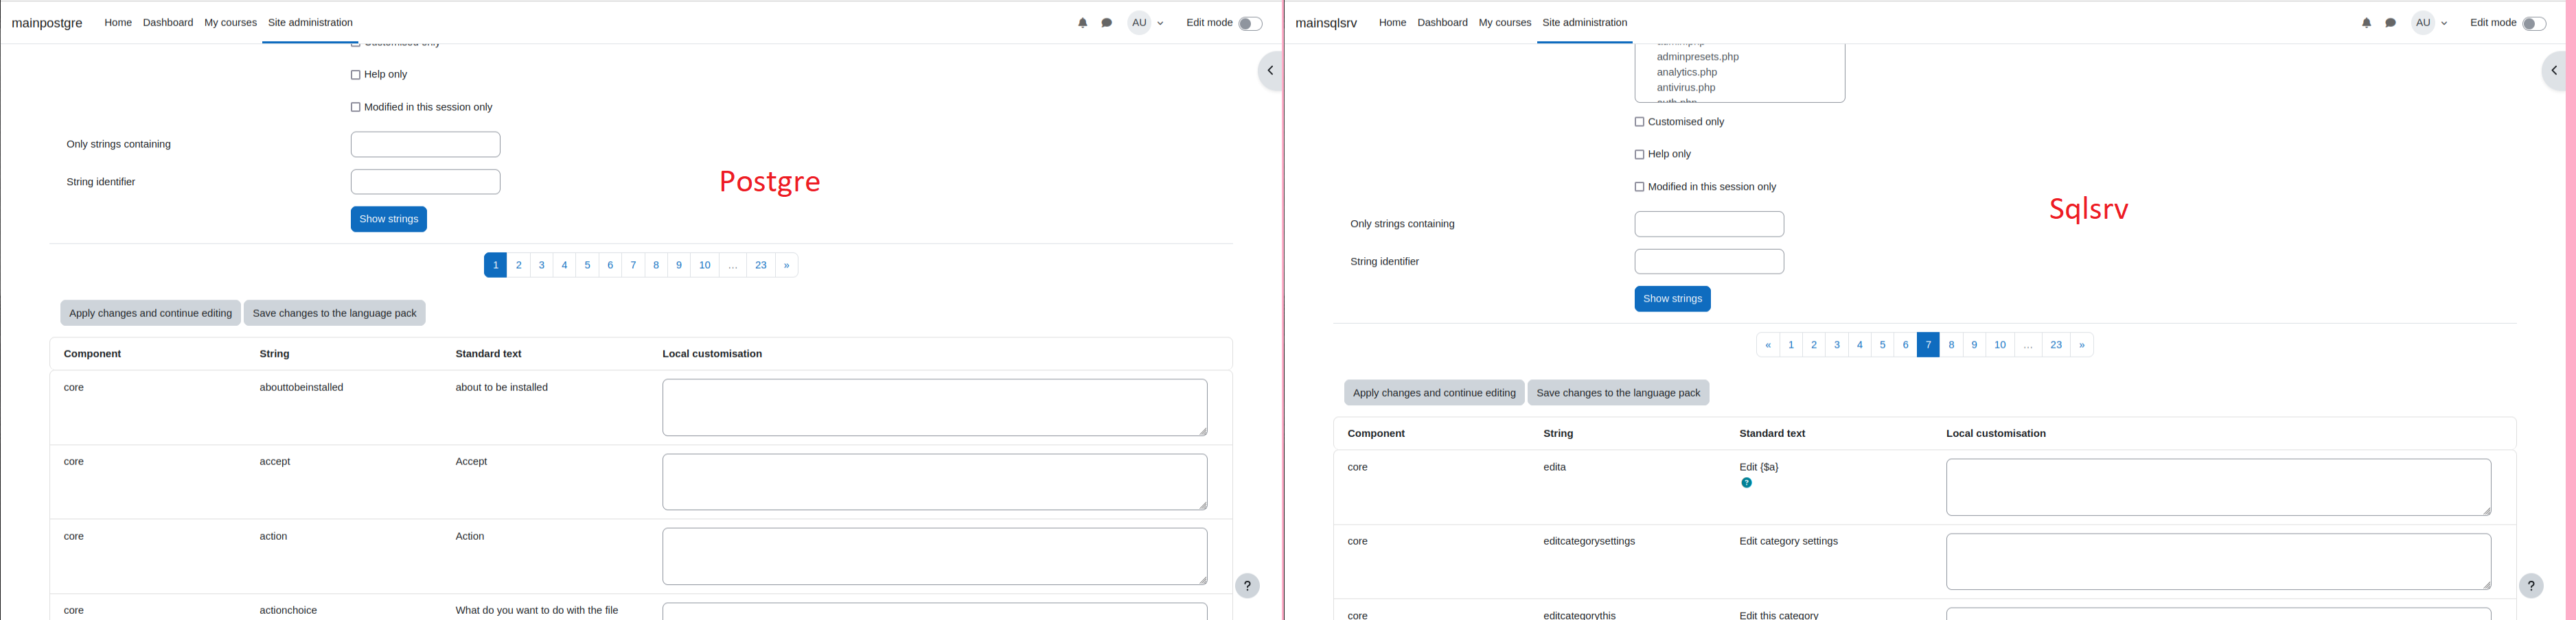Screen dimensions: 2576x620
Task: Go to page 2 in mainpostgre pagination
Action: pos(518,265)
